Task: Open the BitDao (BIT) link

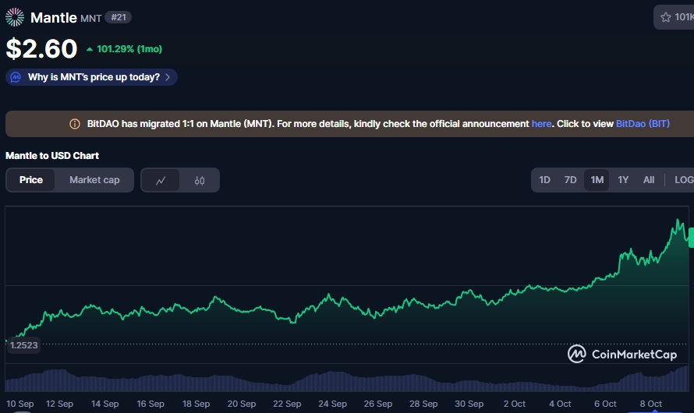Action: click(x=643, y=124)
